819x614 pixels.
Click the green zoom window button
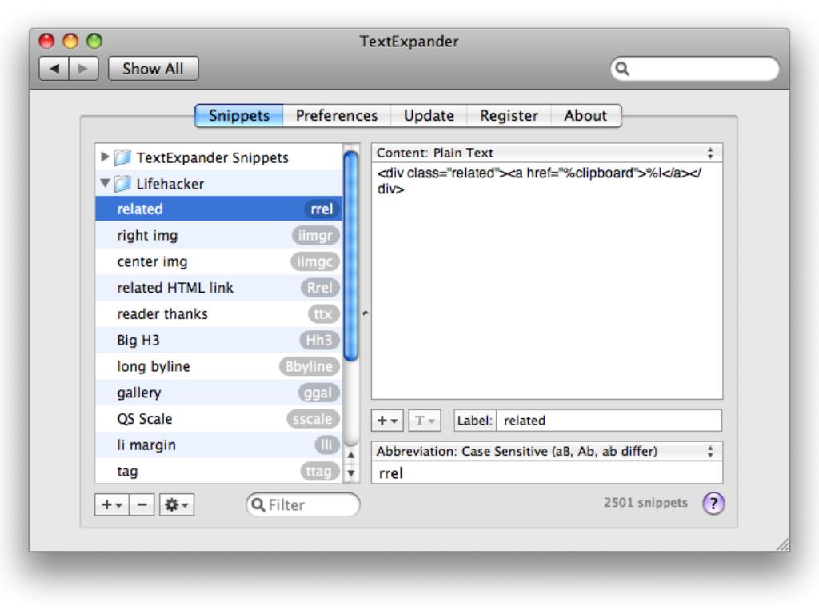94,41
